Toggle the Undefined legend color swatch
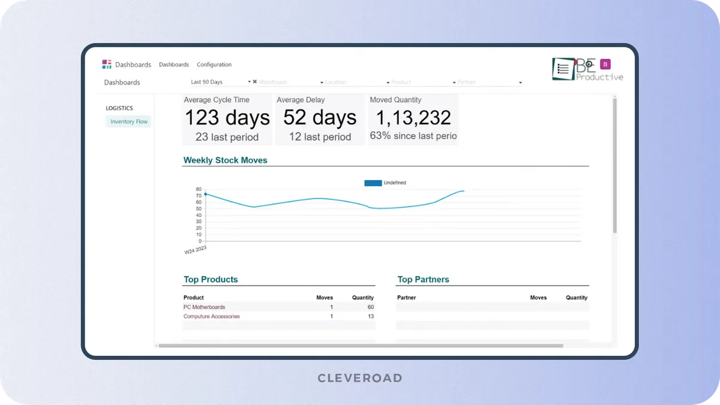720x405 pixels. (373, 182)
